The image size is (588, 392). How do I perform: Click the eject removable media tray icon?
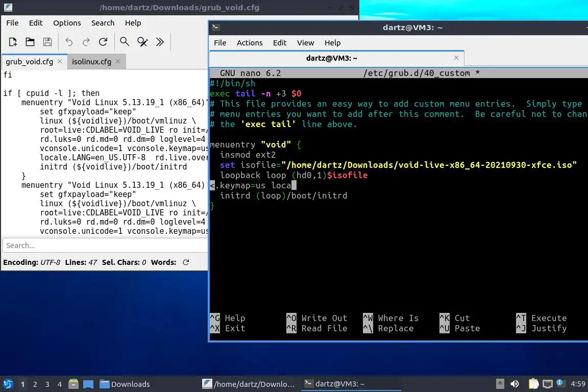coord(500,384)
